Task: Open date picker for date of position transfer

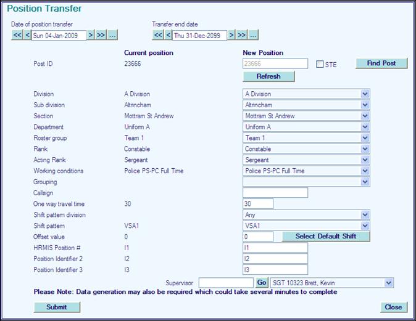Action: tap(112, 35)
